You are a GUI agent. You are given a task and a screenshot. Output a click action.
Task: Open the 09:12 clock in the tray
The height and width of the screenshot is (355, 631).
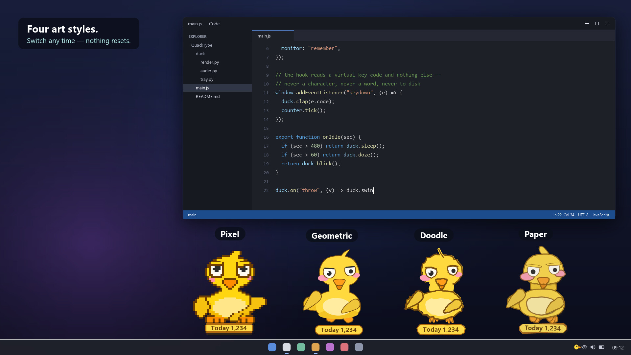pyautogui.click(x=618, y=347)
